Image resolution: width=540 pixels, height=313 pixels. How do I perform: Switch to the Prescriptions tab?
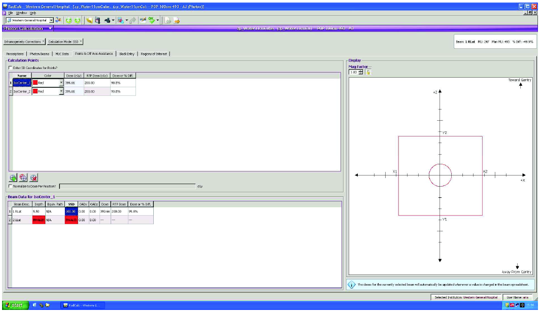coord(15,54)
